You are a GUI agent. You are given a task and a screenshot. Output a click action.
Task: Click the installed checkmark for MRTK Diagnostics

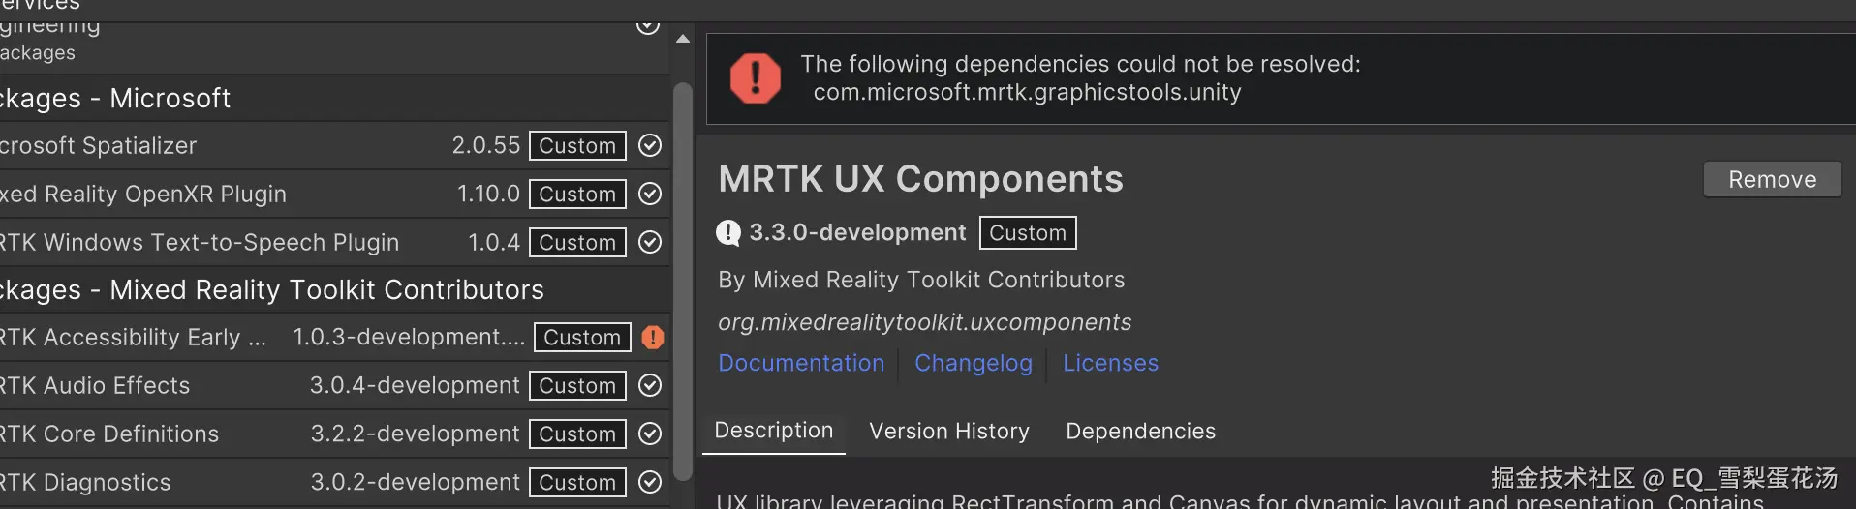pyautogui.click(x=650, y=482)
